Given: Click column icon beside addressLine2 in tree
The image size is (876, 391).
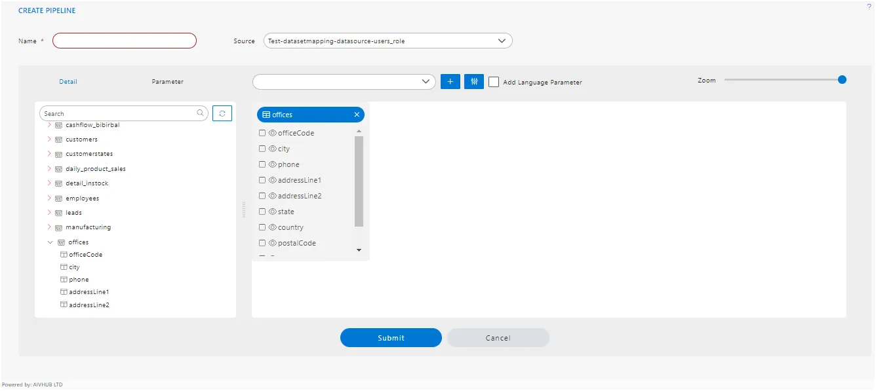Looking at the screenshot, I should point(64,305).
